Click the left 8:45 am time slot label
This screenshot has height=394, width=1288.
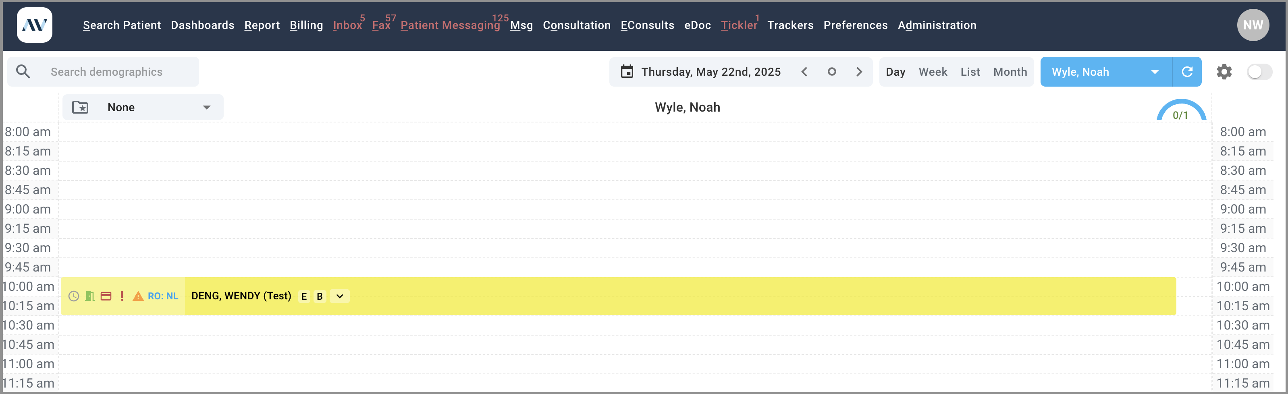28,189
